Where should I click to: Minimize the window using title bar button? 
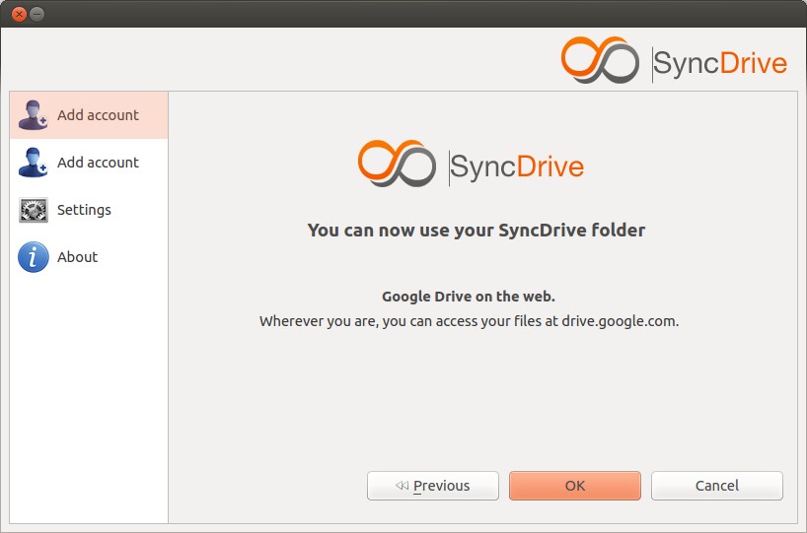pyautogui.click(x=37, y=14)
